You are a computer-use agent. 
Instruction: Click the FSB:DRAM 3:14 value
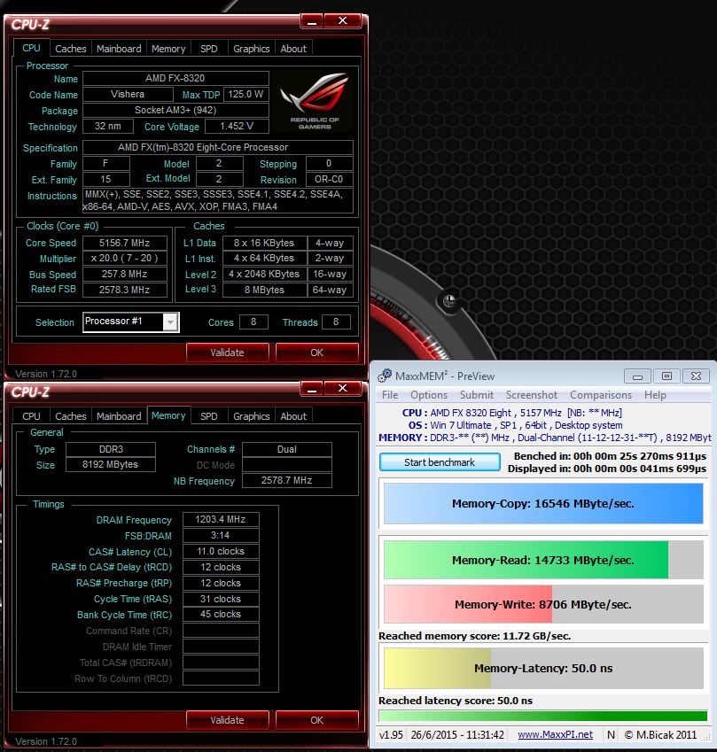click(x=221, y=535)
